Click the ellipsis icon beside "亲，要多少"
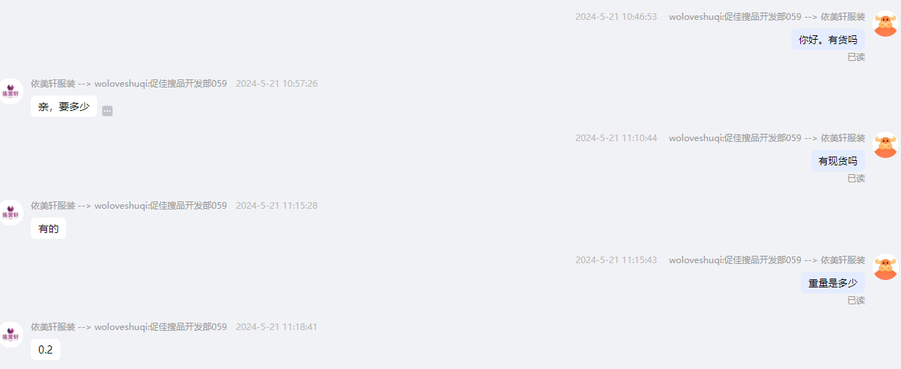The image size is (901, 369). (x=107, y=111)
